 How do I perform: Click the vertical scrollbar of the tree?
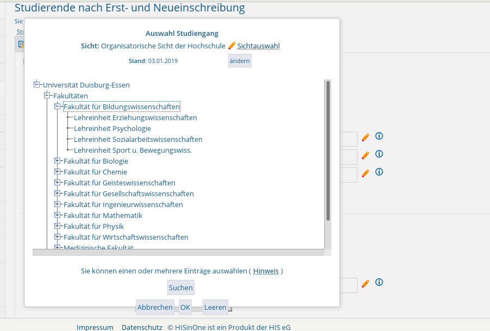coord(328,151)
